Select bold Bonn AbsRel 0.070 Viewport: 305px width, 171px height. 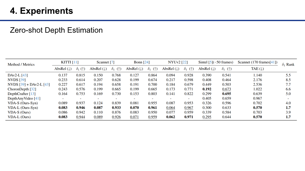134,108
